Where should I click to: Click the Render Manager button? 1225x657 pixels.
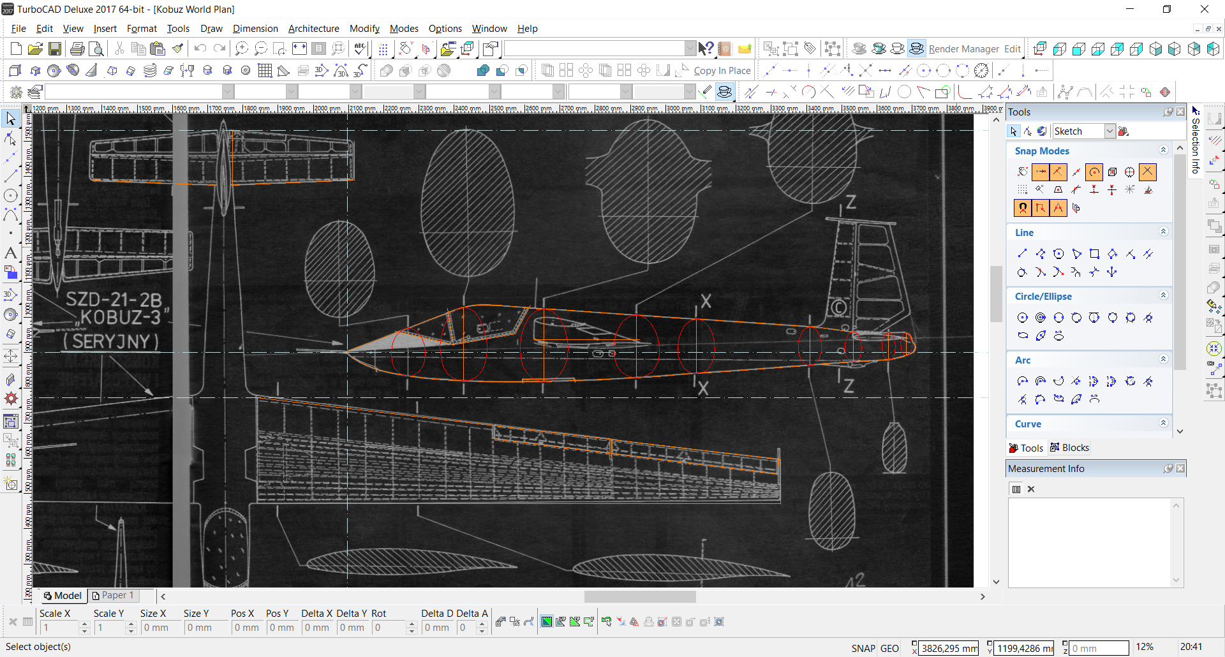[x=963, y=49]
